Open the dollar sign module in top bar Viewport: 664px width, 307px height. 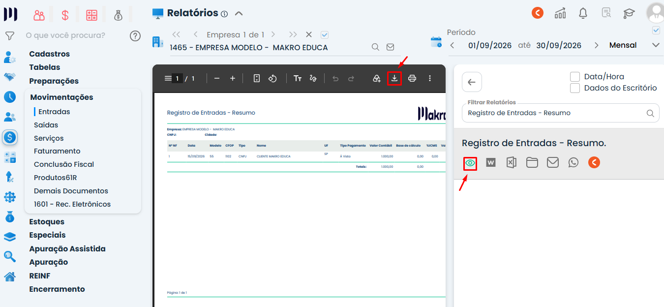tap(65, 15)
